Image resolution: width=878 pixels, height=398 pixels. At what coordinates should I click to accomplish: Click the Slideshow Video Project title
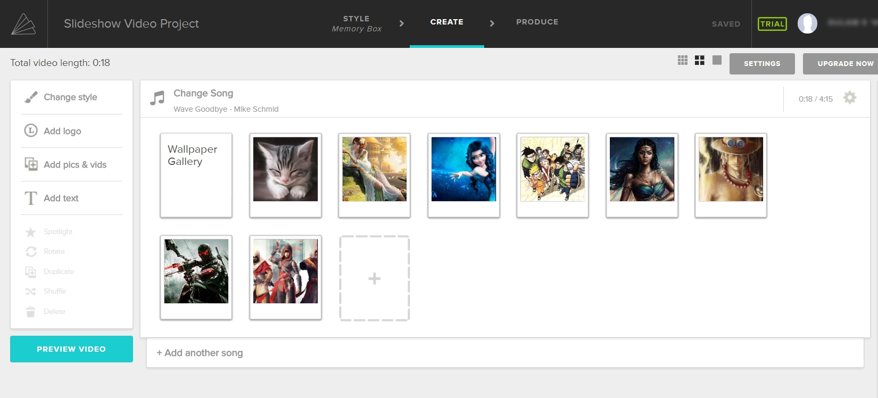(x=131, y=23)
